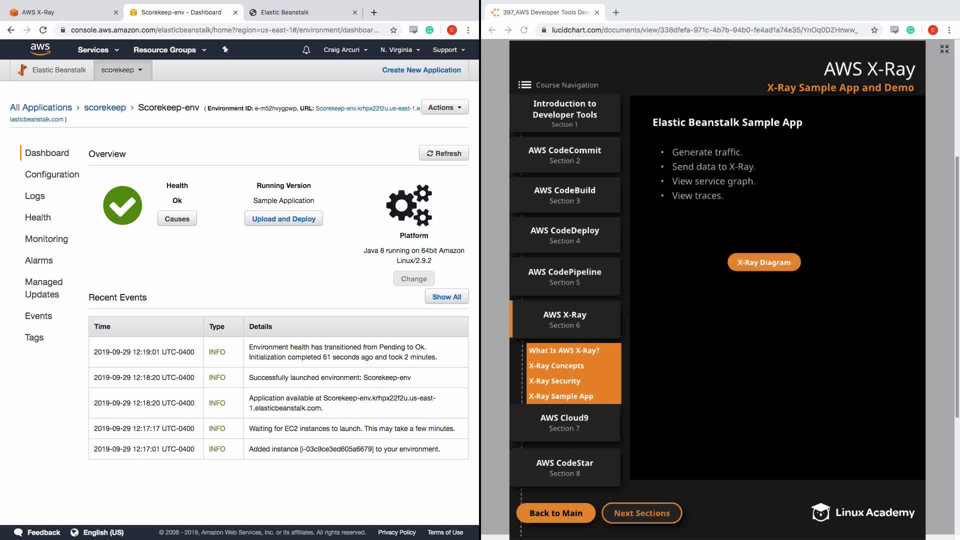Click the AWS logo home icon
Screen dimensions: 960x540
click(40, 49)
